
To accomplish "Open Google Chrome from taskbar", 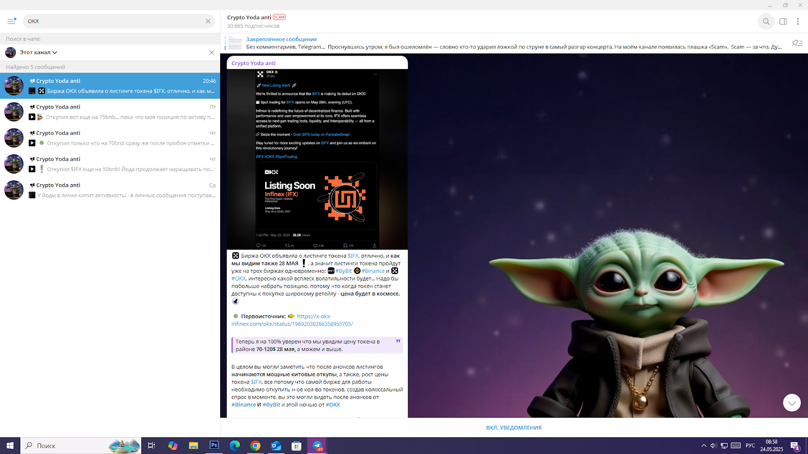I will point(256,446).
